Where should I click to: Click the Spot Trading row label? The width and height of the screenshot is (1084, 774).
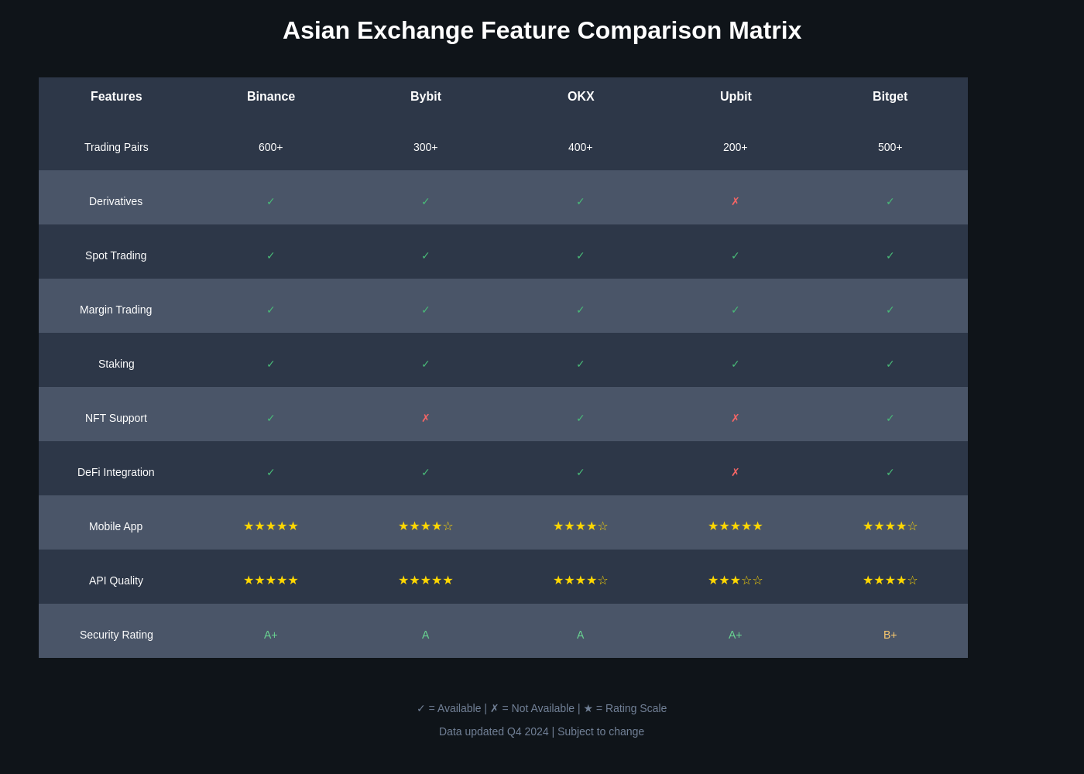click(116, 255)
